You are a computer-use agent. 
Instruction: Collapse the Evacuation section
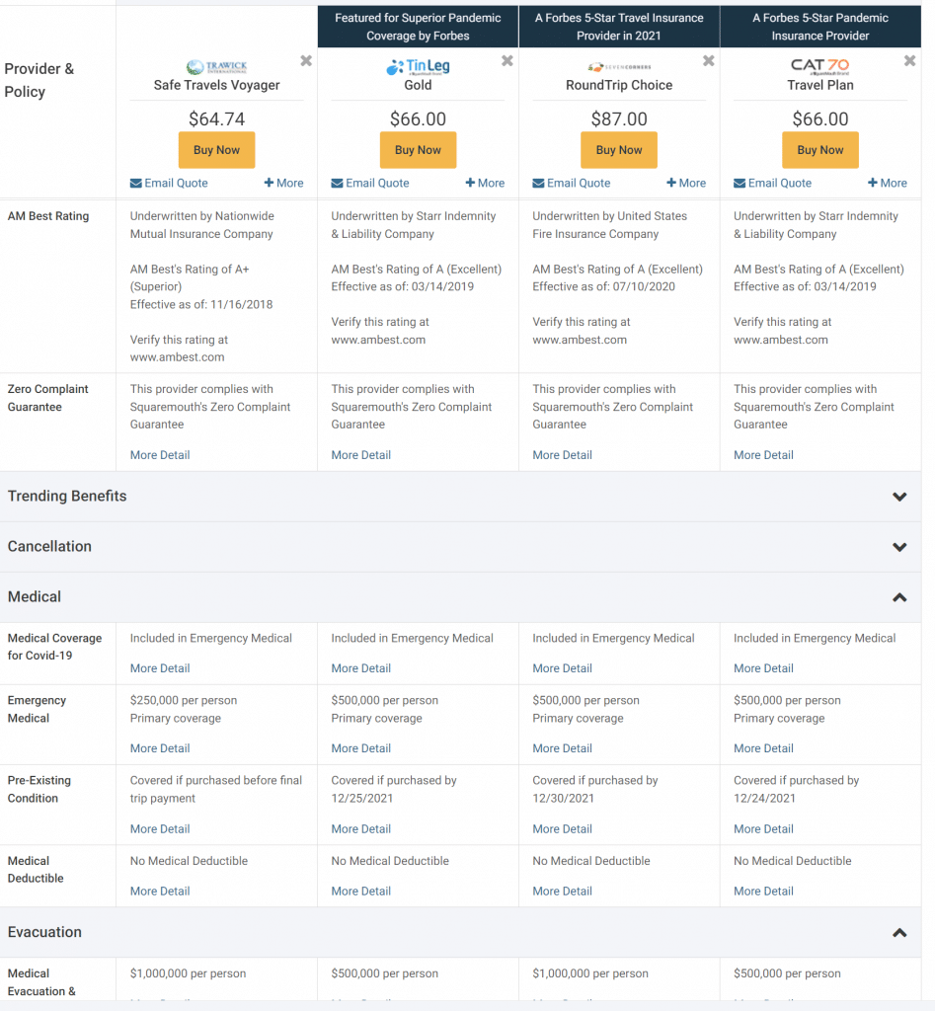[898, 933]
